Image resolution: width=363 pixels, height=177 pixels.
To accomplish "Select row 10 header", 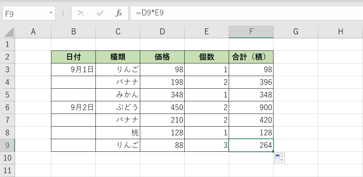I will point(7,158).
